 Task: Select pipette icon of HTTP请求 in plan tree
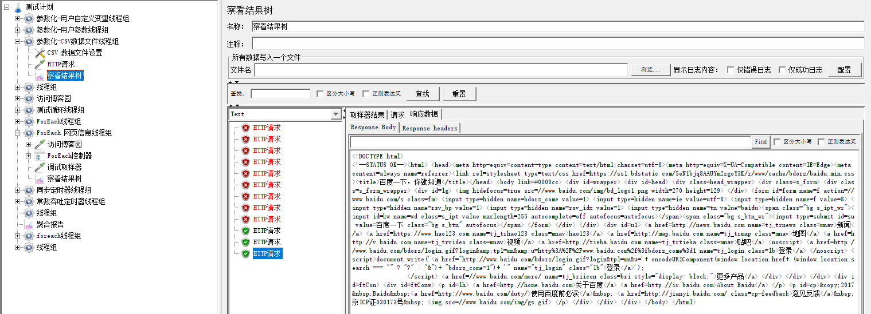(x=40, y=64)
